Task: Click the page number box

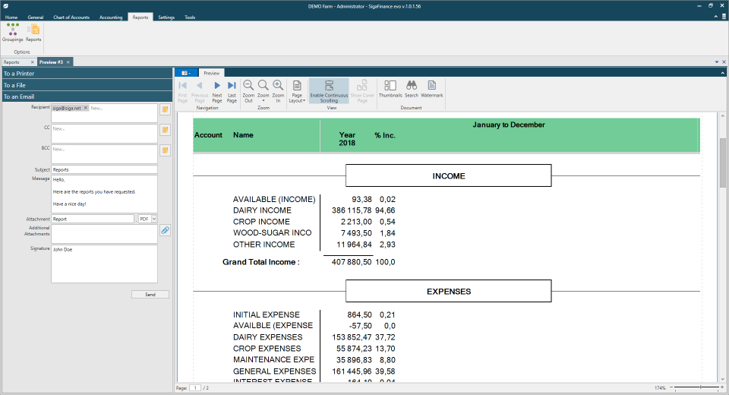Action: (x=195, y=387)
